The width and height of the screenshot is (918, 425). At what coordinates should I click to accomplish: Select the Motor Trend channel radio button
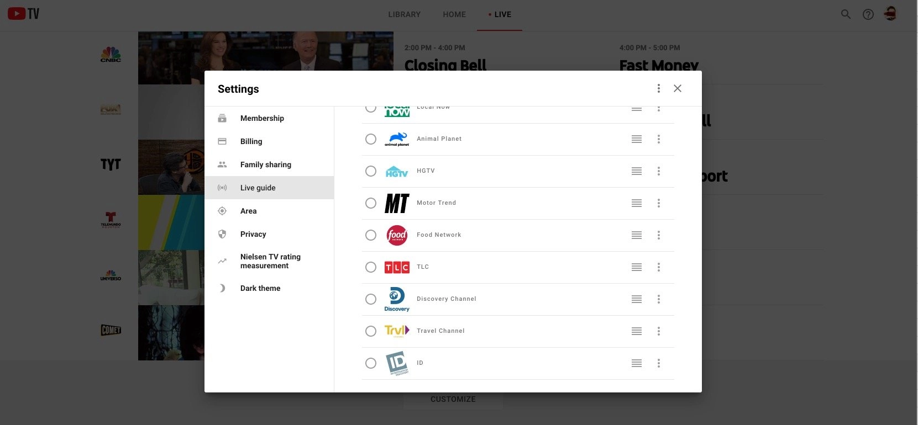coord(371,203)
